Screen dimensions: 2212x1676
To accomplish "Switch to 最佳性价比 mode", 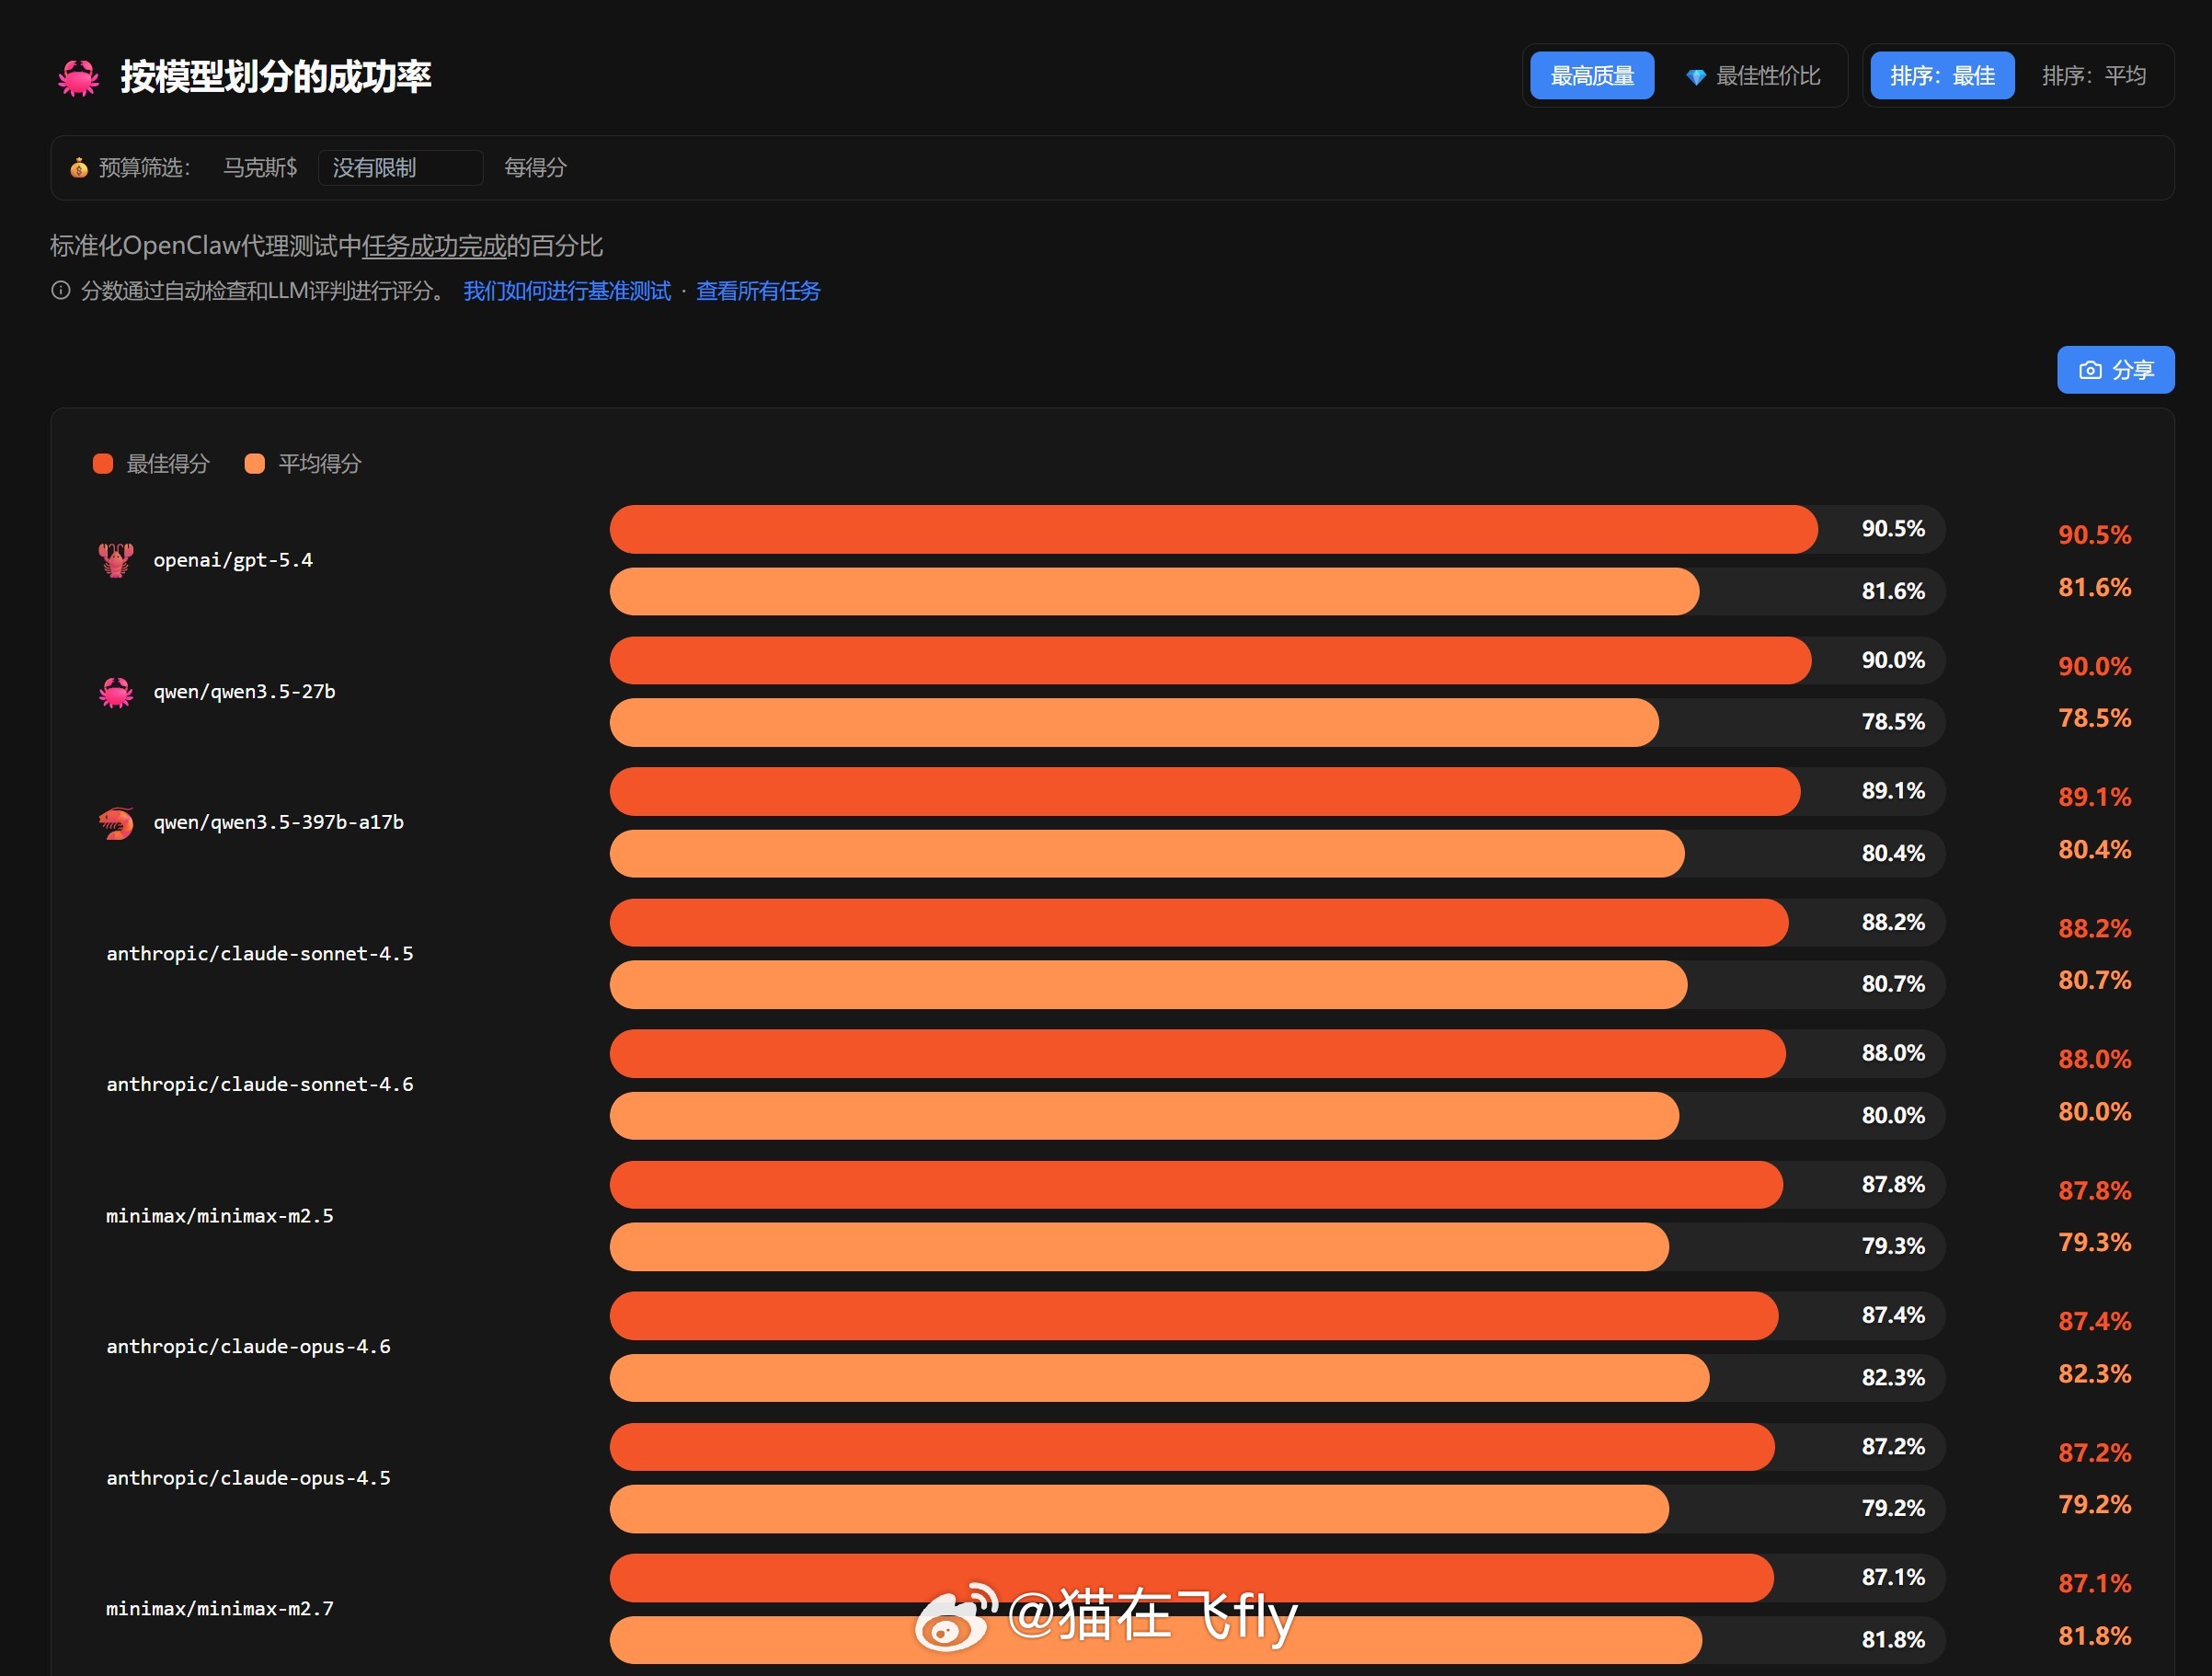I will pyautogui.click(x=1767, y=76).
